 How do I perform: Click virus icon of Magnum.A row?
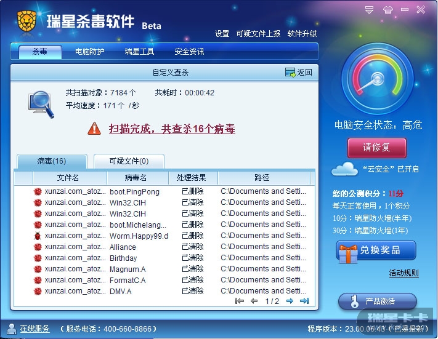point(38,269)
